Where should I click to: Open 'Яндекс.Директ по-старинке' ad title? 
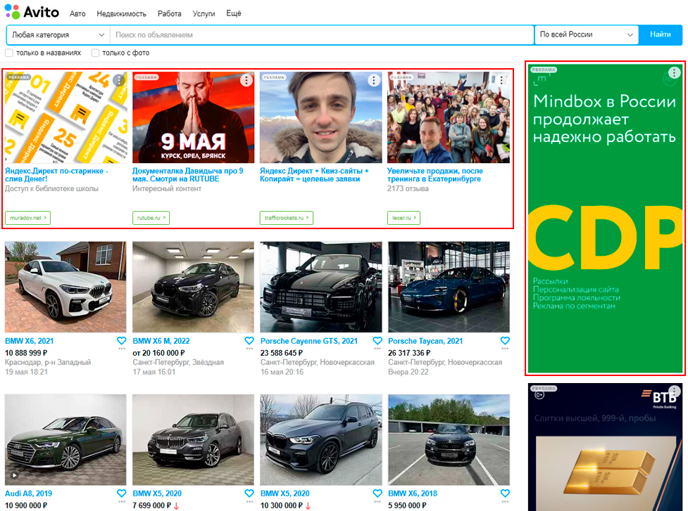[x=56, y=175]
